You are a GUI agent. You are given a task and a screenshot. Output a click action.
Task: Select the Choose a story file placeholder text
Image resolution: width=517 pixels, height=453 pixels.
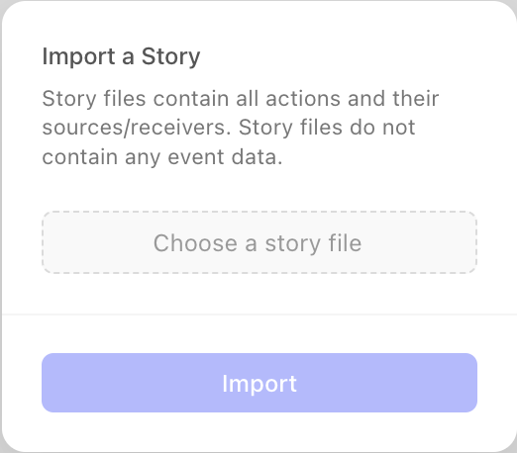pos(258,243)
